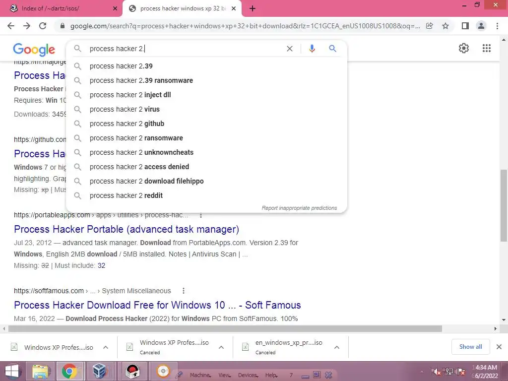Reload the current page
This screenshot has width=508, height=381.
pyautogui.click(x=43, y=26)
